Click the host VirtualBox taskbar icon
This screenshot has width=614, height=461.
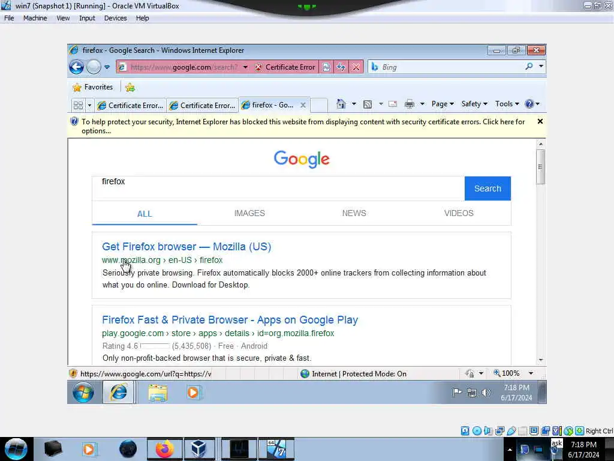point(199,449)
